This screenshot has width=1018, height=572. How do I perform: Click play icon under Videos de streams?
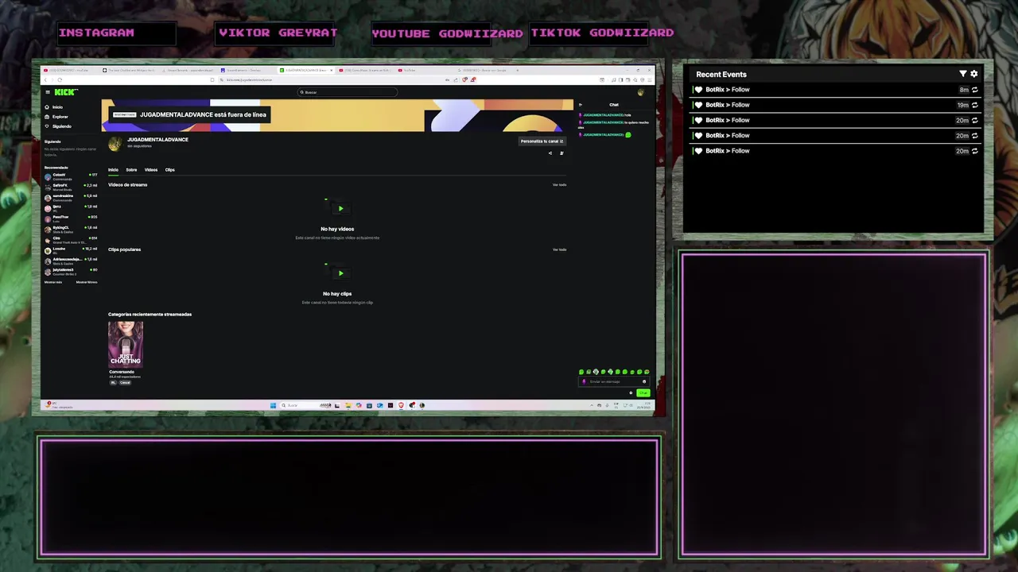click(x=340, y=209)
